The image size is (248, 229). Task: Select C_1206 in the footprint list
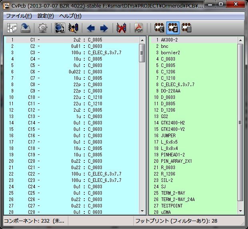168,72
